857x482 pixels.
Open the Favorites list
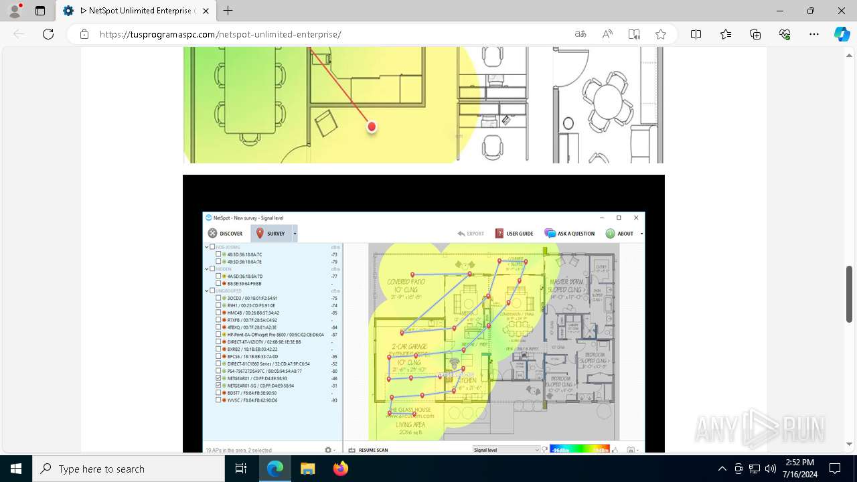click(726, 34)
